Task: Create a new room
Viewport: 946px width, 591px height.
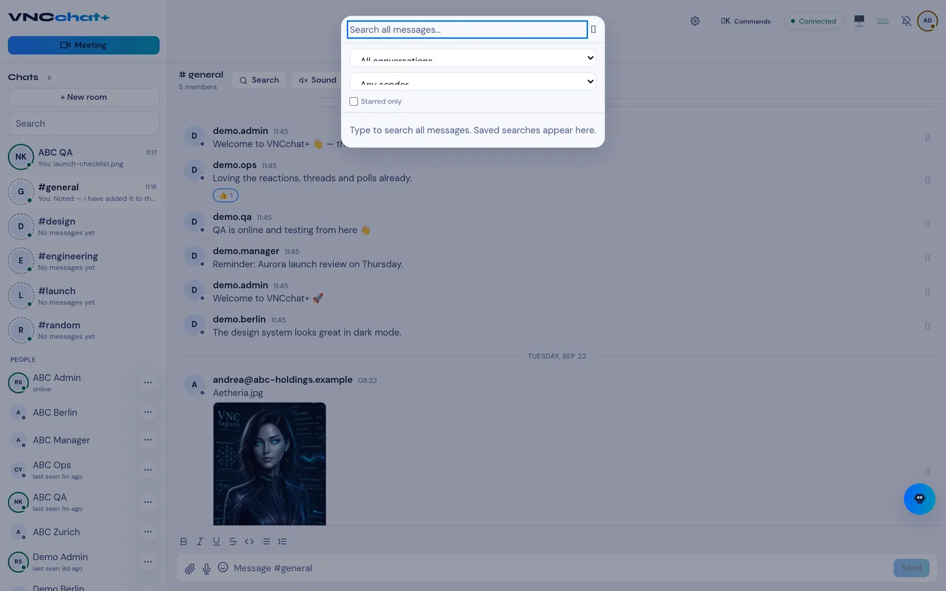Action: (83, 97)
